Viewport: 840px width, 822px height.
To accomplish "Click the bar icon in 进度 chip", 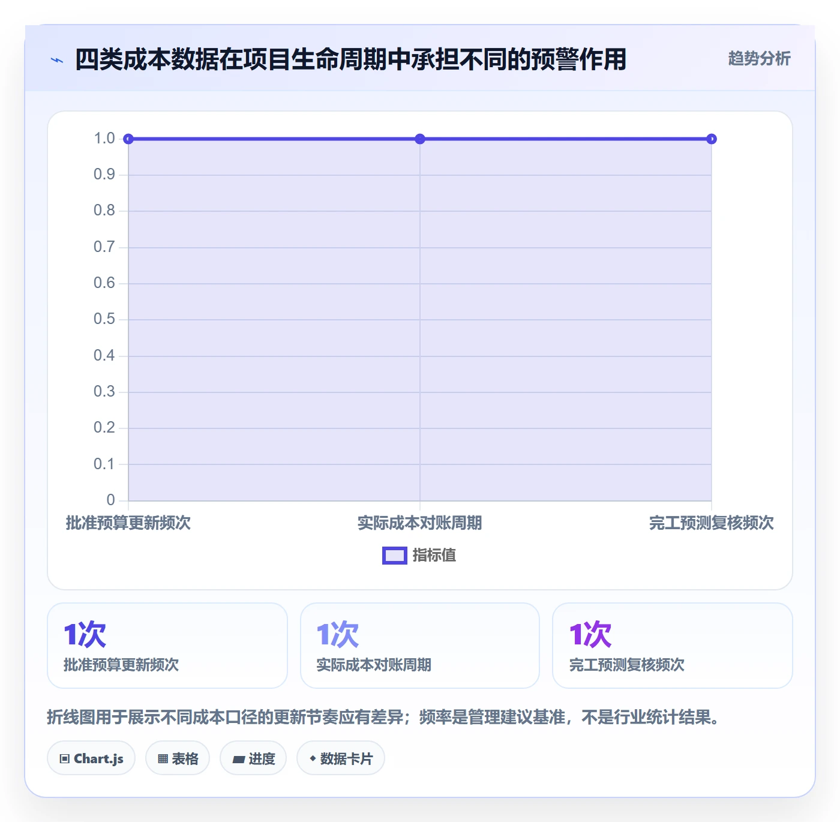I will 238,760.
